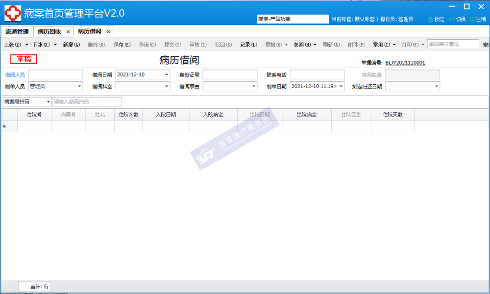This screenshot has width=490, height=294.
Task: Open document number link BLJY2021120001
Action: [405, 63]
